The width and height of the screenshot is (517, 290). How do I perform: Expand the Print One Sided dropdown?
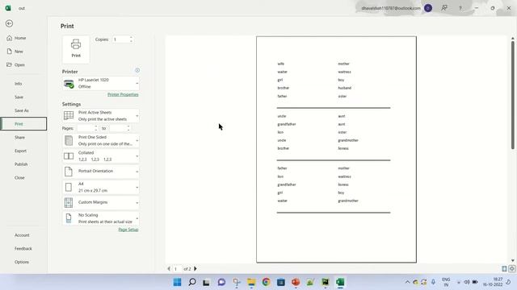[x=100, y=140]
